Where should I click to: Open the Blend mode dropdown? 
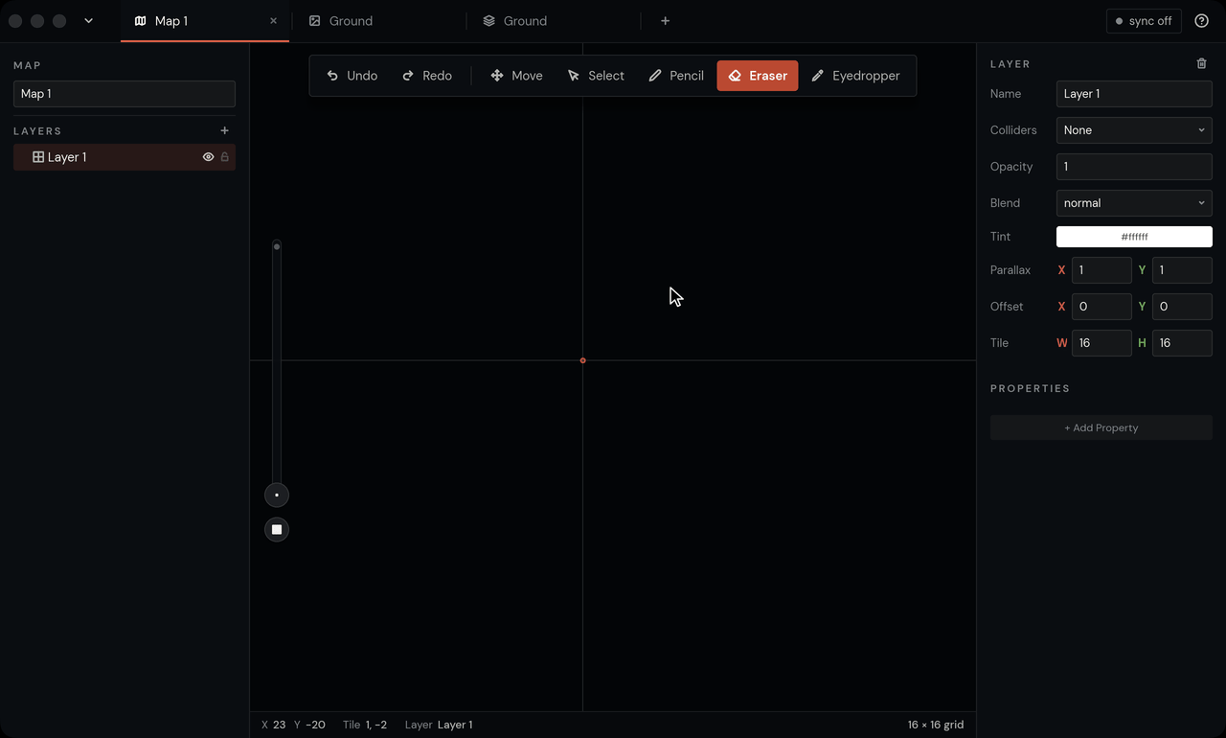pyautogui.click(x=1134, y=203)
